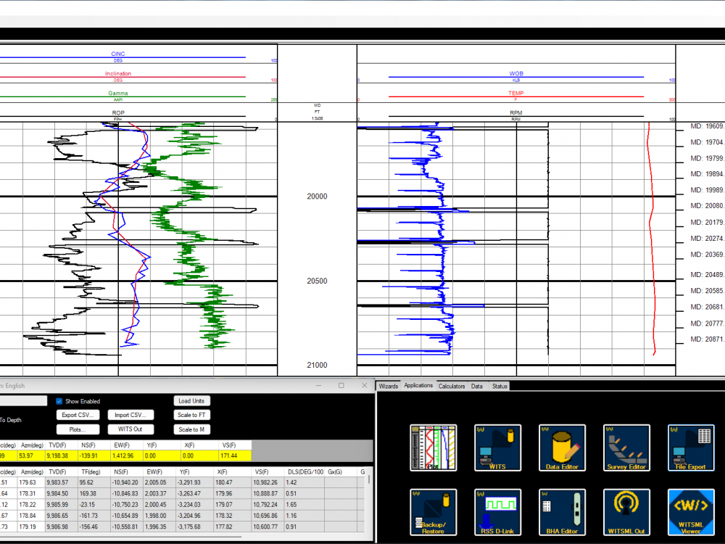Click the Scale to FT button
Screen dimensions: 725x544
pyautogui.click(x=191, y=416)
